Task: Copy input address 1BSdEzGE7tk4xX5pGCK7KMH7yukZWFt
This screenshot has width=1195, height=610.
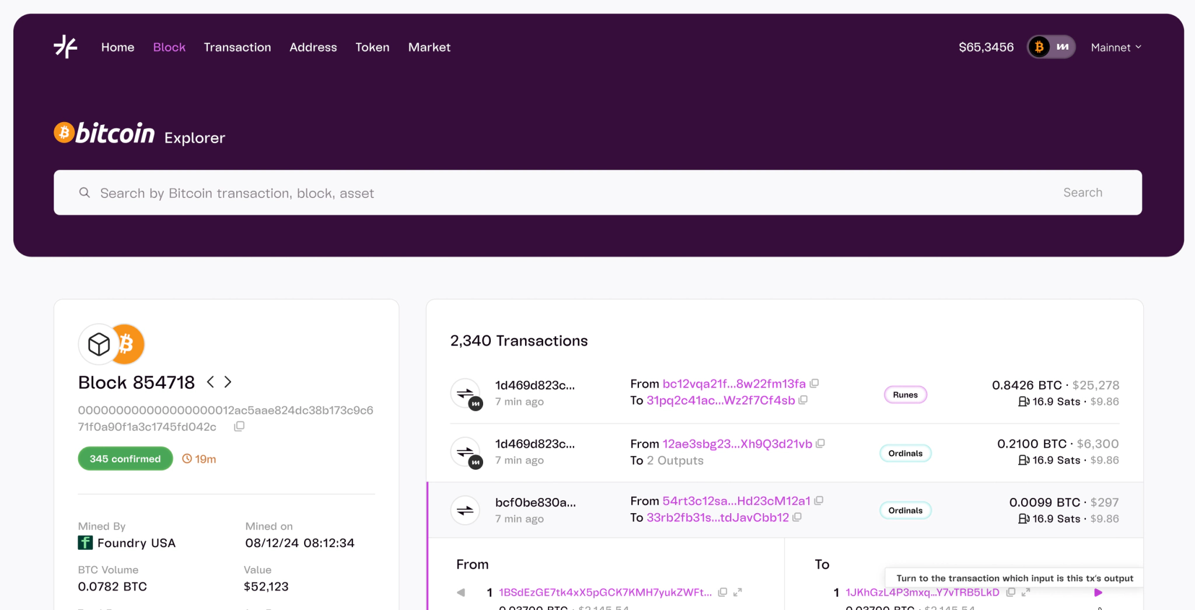Action: pyautogui.click(x=722, y=592)
